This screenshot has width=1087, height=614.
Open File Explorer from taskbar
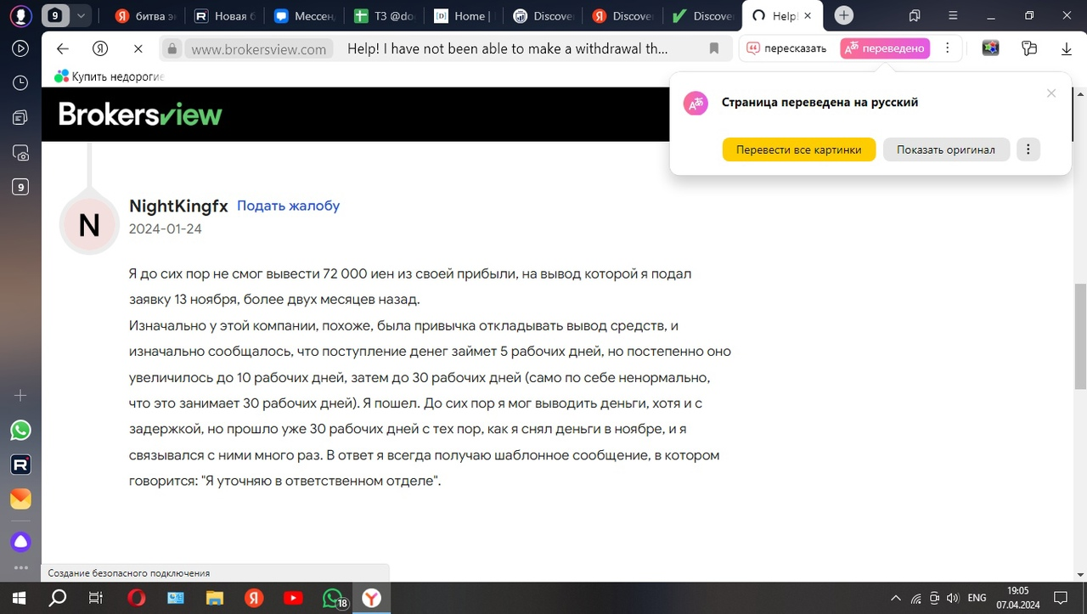click(x=215, y=598)
